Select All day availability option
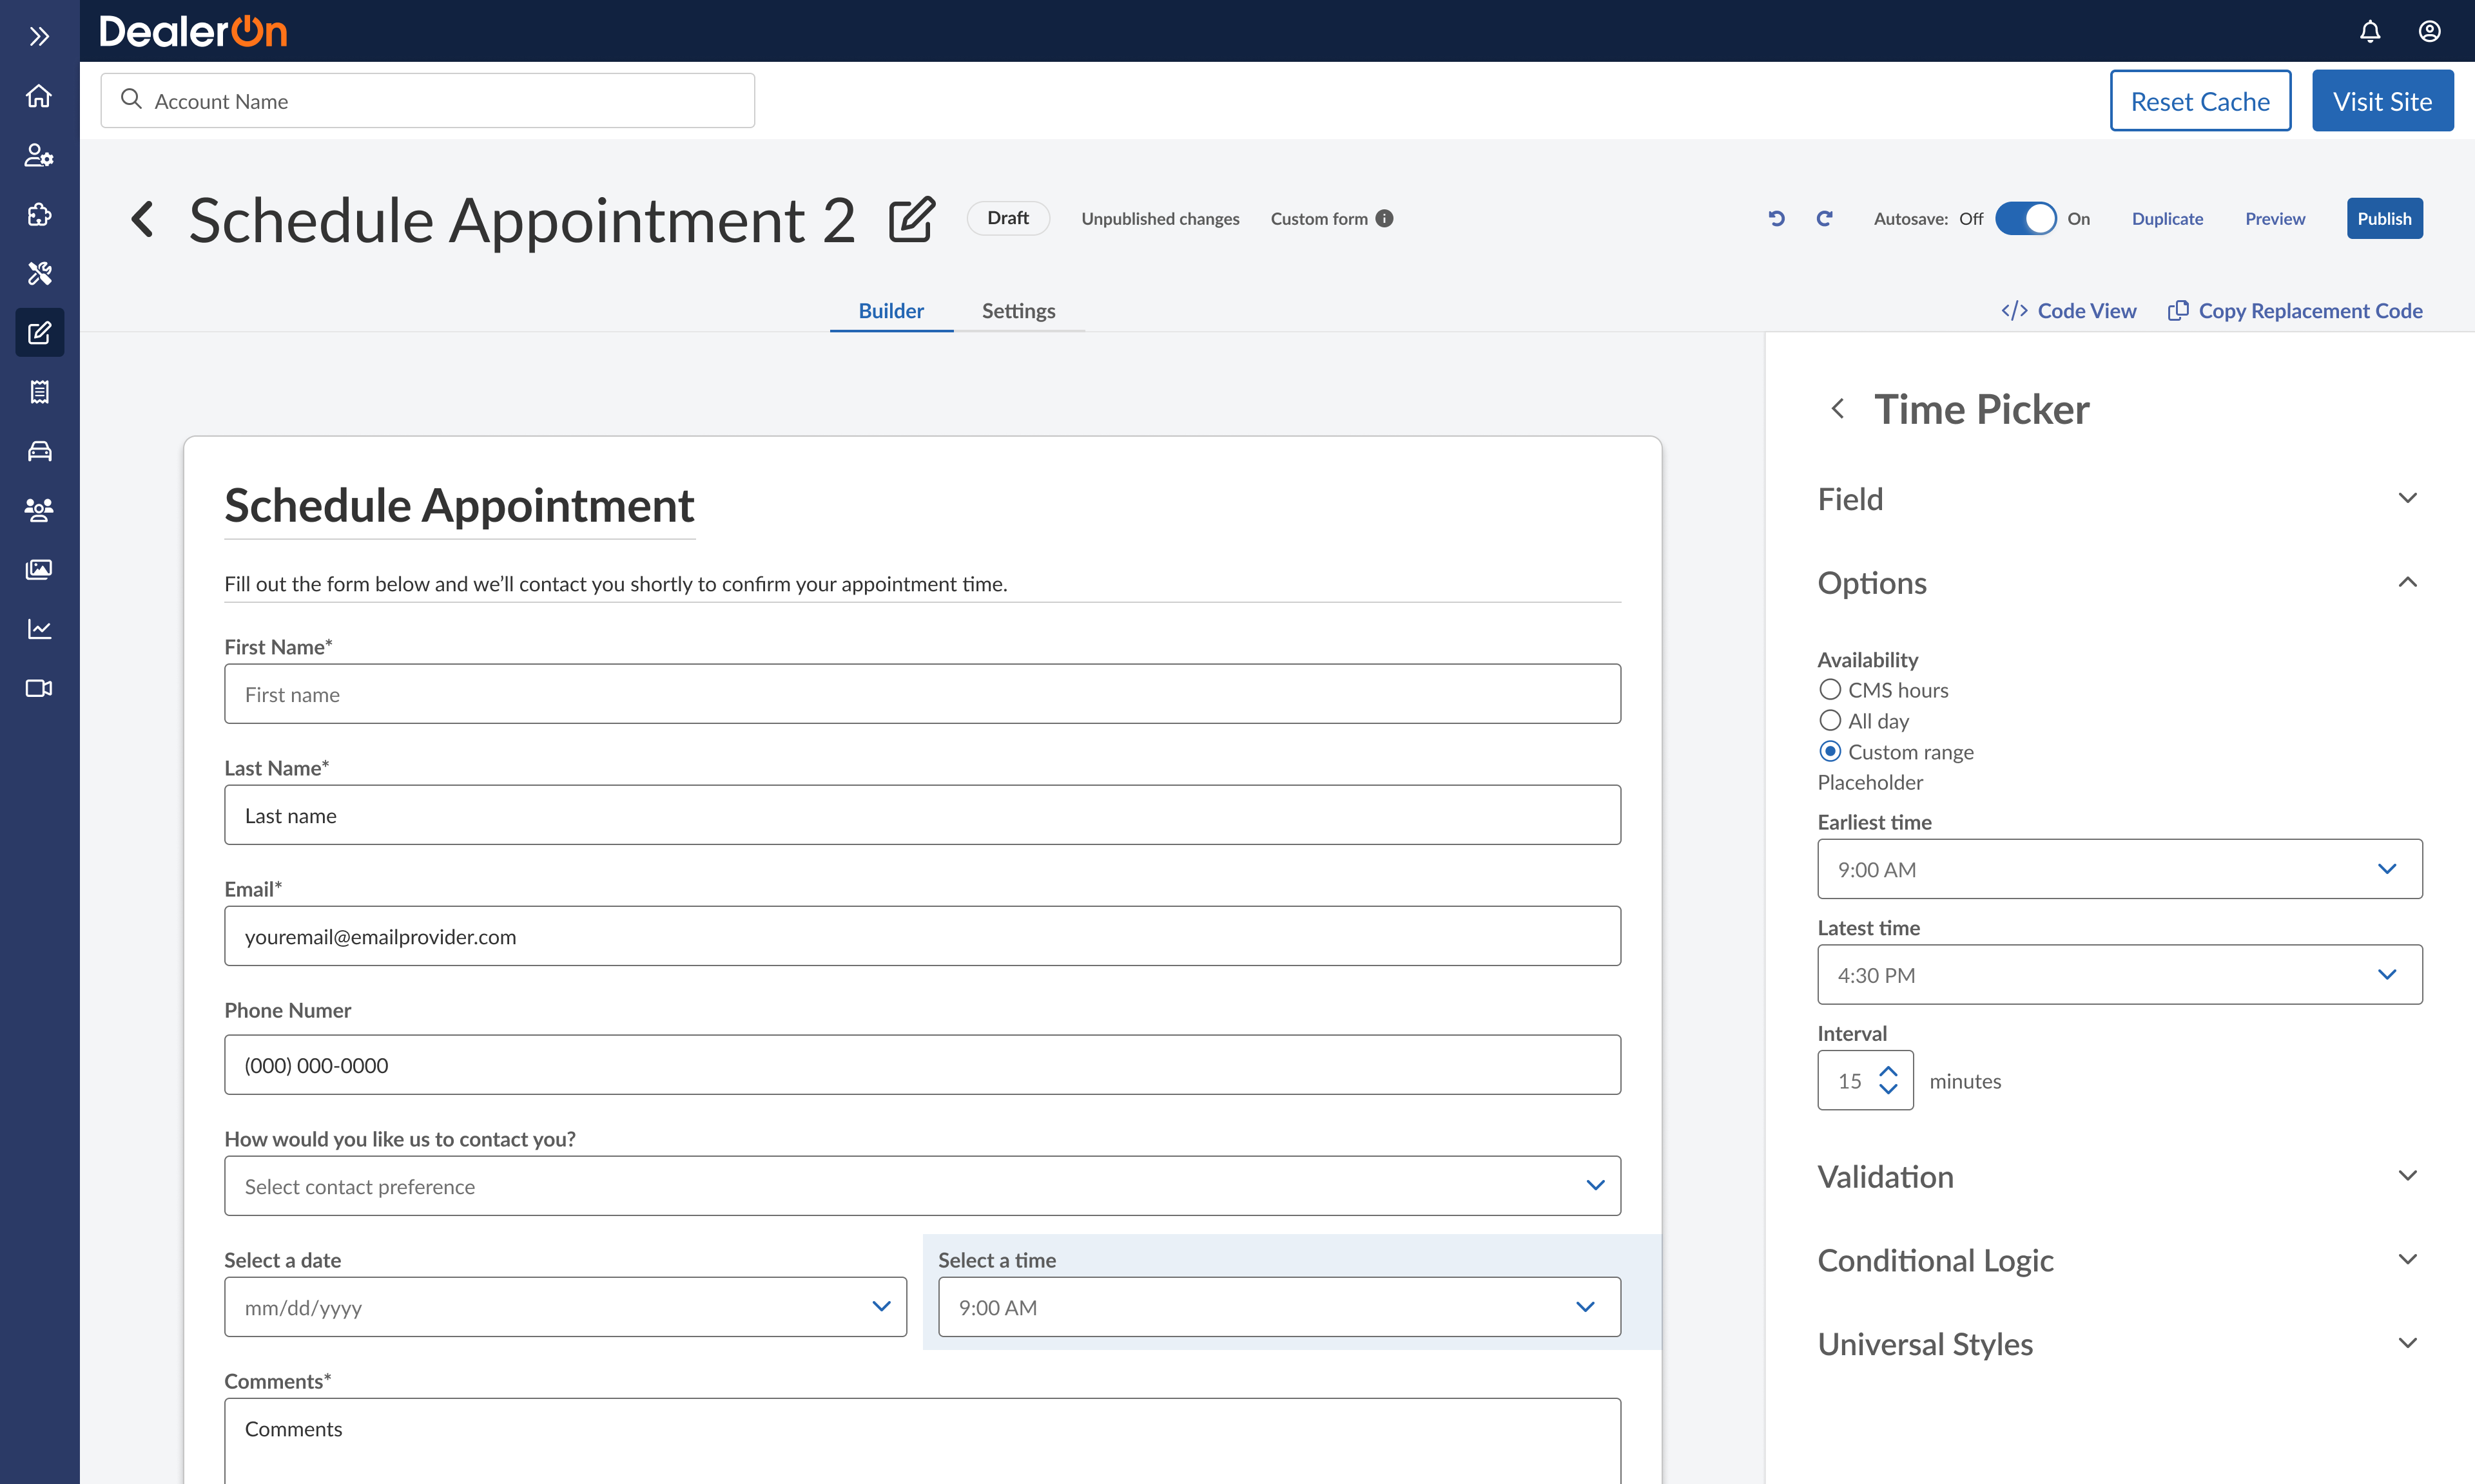Image resolution: width=2475 pixels, height=1484 pixels. pyautogui.click(x=1830, y=720)
